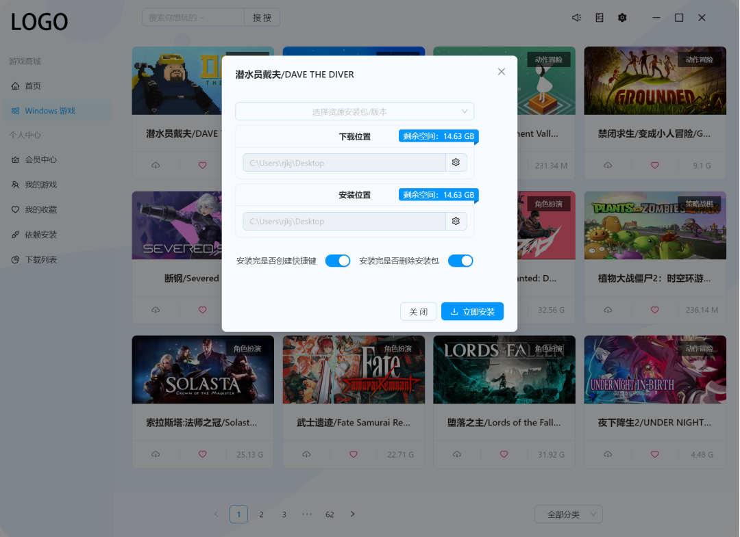The image size is (740, 537).
Task: Click the 搜搜 search button
Action: tap(262, 17)
